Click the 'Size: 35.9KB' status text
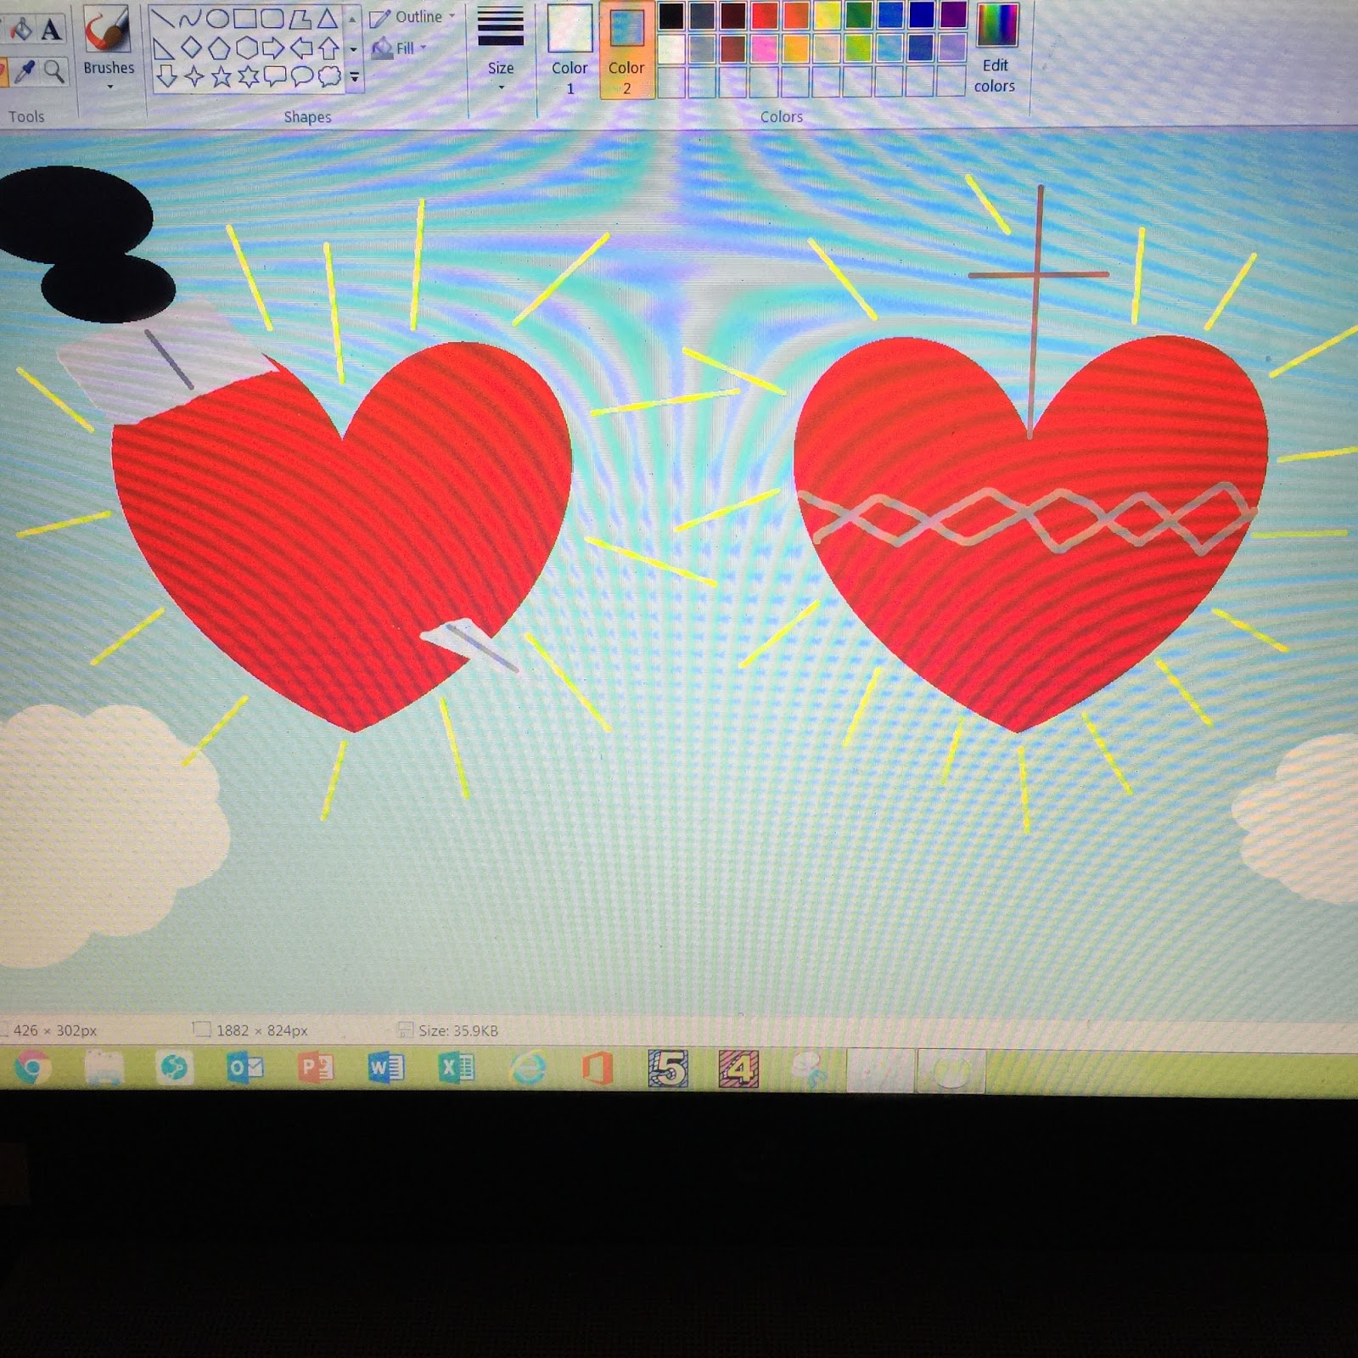The image size is (1358, 1358). pyautogui.click(x=458, y=1030)
